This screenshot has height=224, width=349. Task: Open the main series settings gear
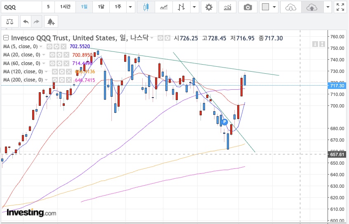pos(167,38)
